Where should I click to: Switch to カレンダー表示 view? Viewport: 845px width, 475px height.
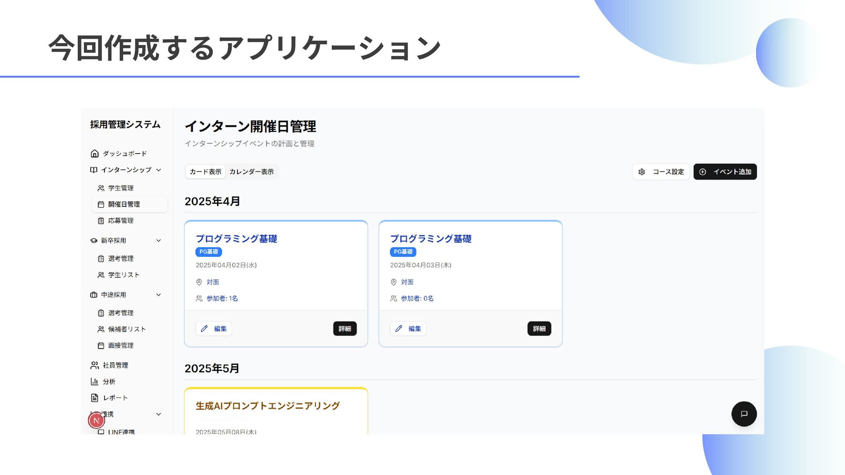(251, 172)
